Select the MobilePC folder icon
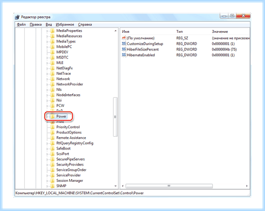The width and height of the screenshot is (265, 211). click(53, 47)
